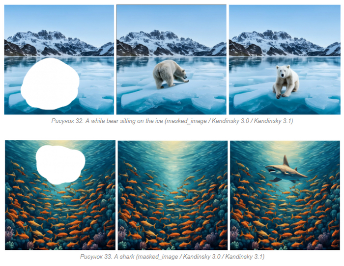The width and height of the screenshot is (344, 266).
Task: Click the masked polar ice image thumbnail
Action: [59, 59]
